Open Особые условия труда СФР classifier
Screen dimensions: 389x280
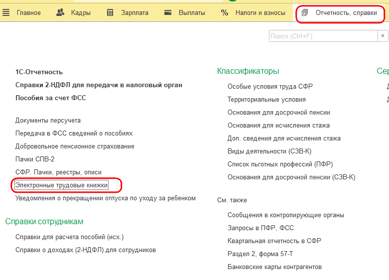pyautogui.click(x=270, y=86)
